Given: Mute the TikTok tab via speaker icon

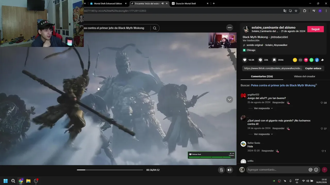Looking at the screenshot, I should tap(163, 4).
